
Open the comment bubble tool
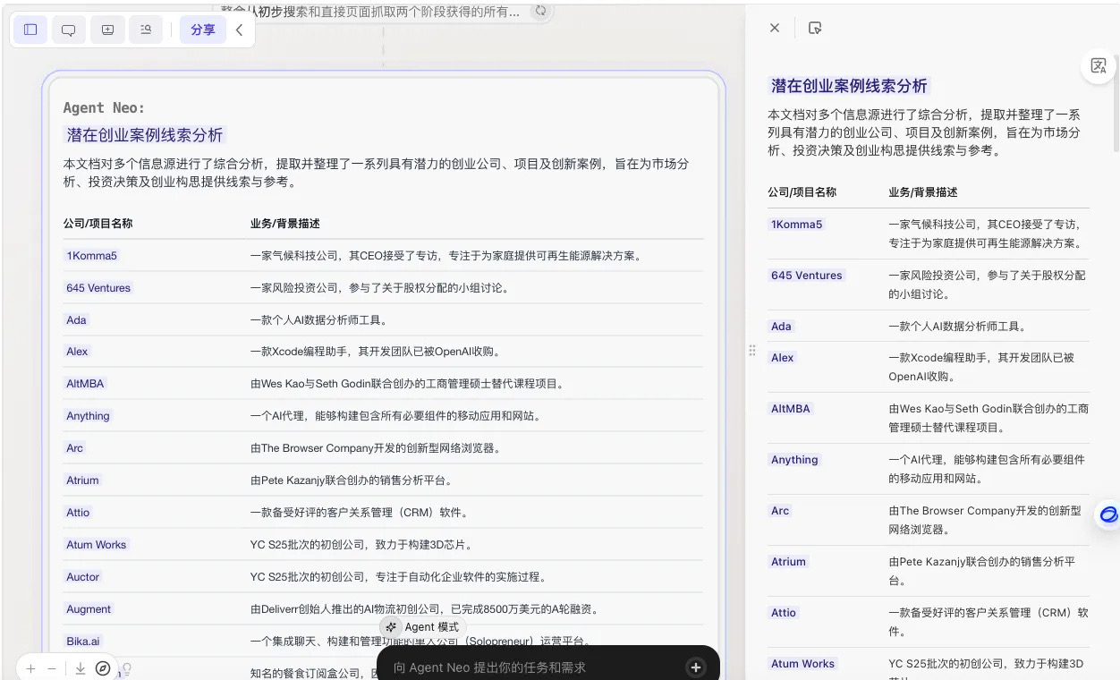[69, 30]
